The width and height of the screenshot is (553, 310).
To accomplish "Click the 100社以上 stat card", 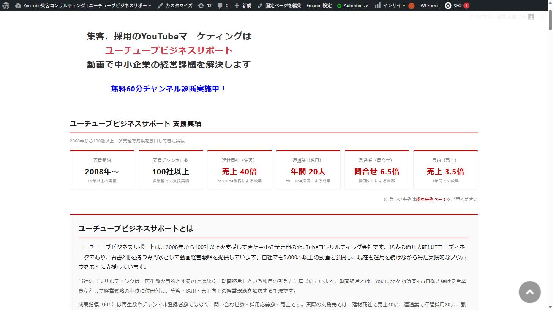I will pos(171,170).
